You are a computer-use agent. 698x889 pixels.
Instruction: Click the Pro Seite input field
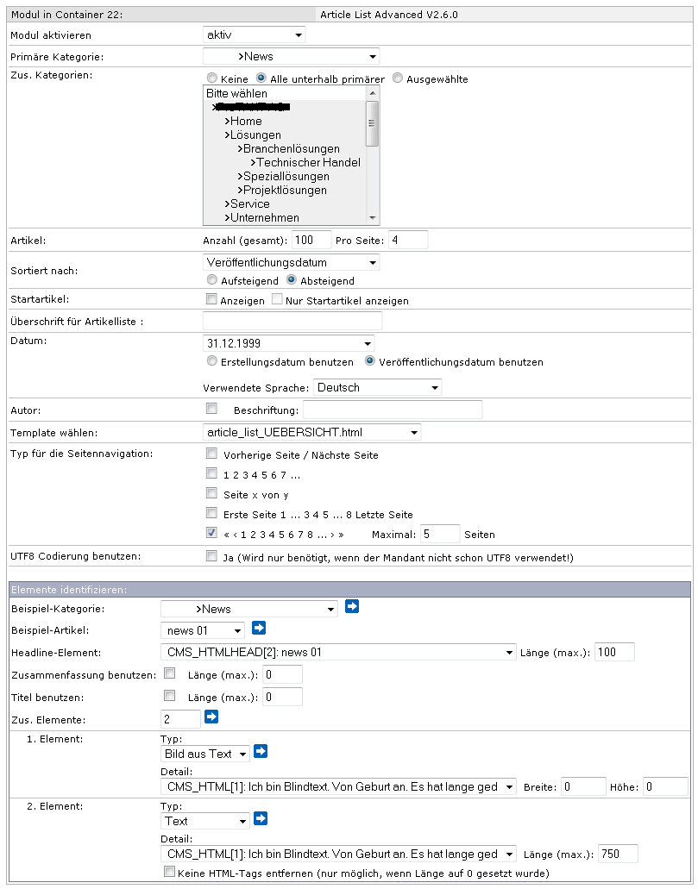click(x=407, y=239)
